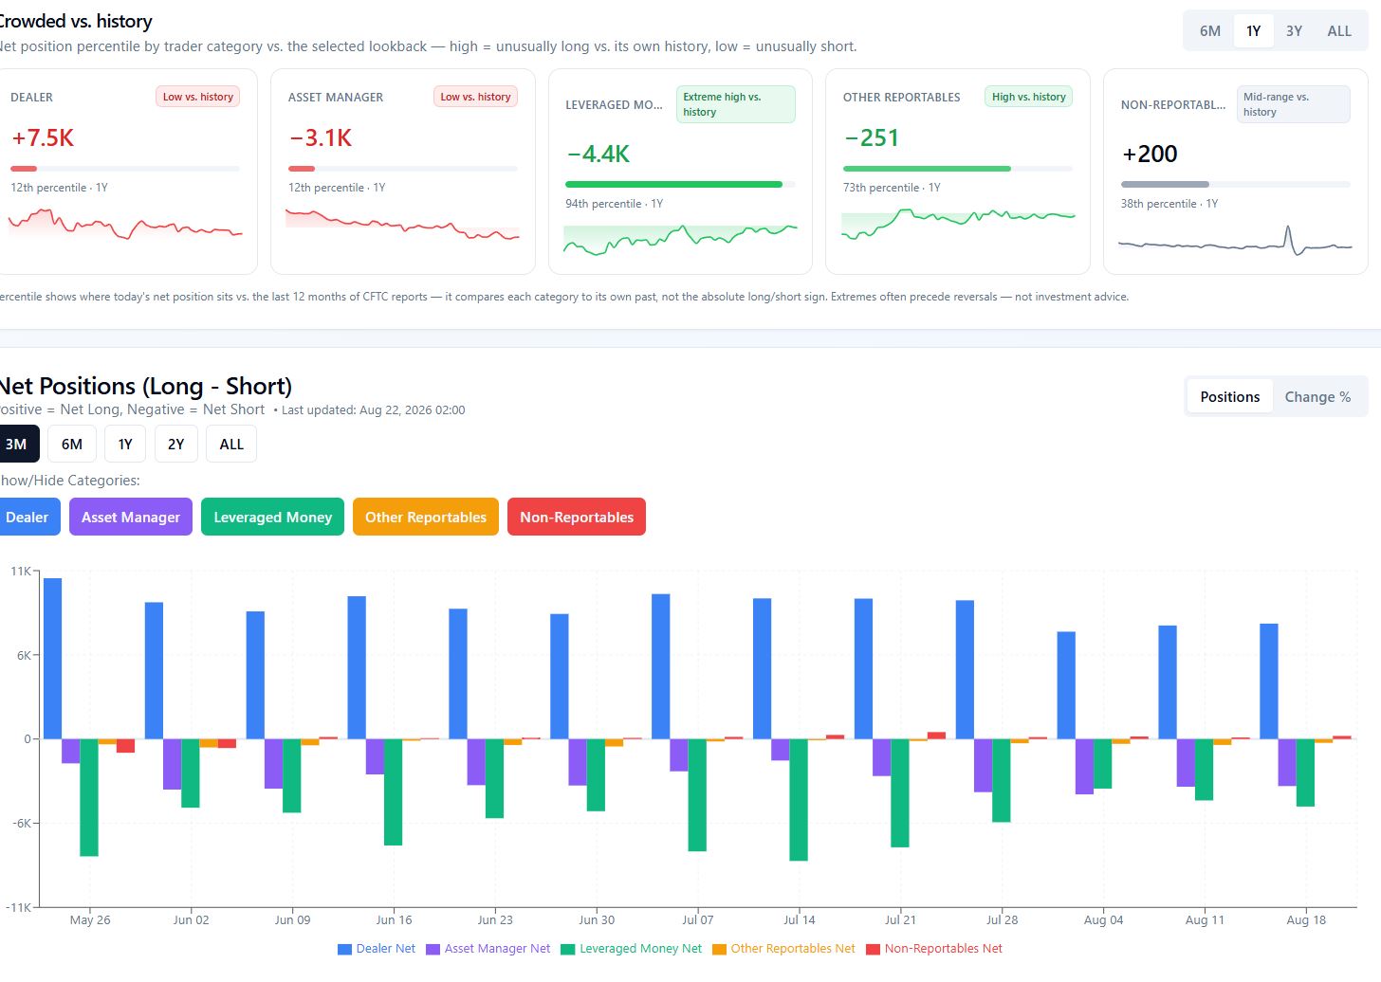Click the Asset Manager card percentile bar
The image size is (1381, 982).
coord(403,169)
